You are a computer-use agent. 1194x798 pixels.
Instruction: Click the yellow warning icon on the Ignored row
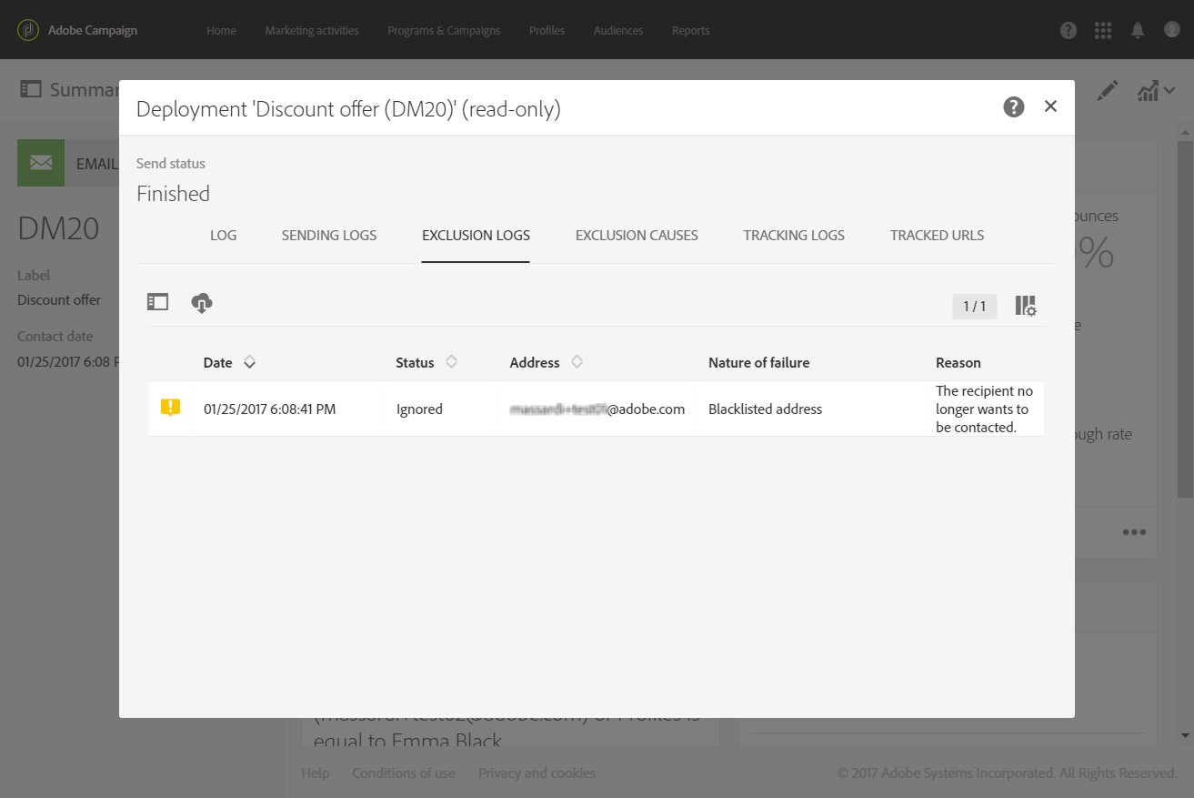(x=170, y=408)
